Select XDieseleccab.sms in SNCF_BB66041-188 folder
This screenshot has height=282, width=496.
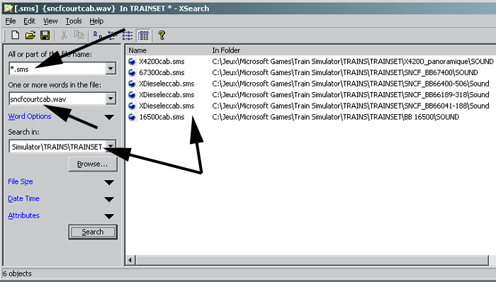pos(167,106)
